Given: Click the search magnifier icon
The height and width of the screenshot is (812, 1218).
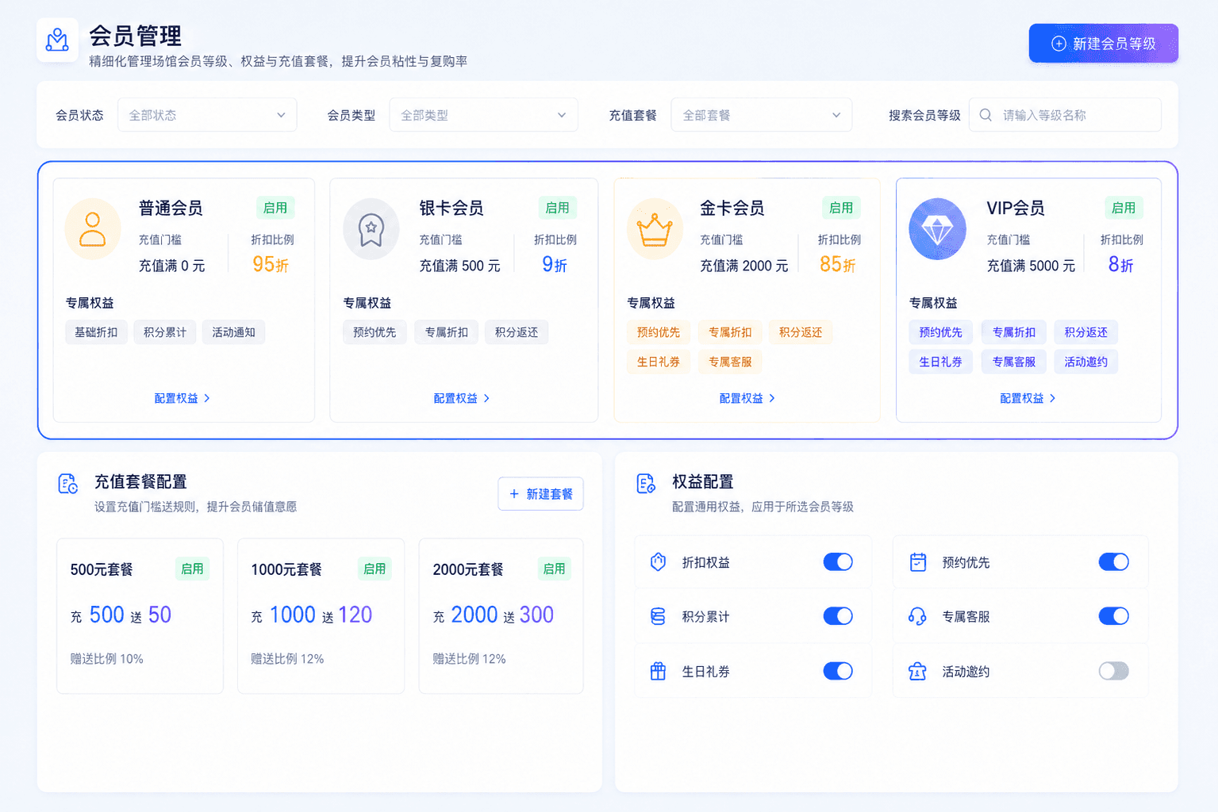Looking at the screenshot, I should click(x=986, y=115).
